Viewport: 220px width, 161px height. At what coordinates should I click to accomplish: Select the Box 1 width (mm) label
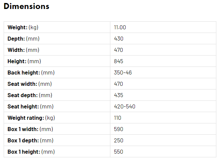point(30,129)
